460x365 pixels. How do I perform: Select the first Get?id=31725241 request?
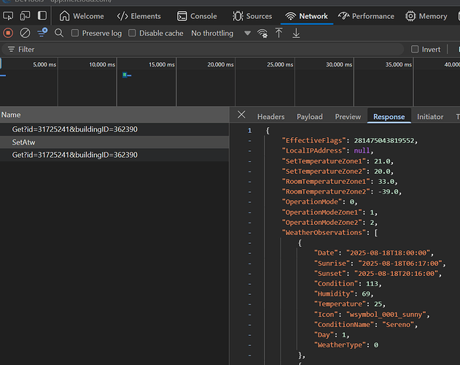(114, 129)
